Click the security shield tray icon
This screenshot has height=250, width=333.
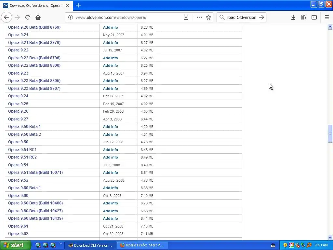click(285, 245)
